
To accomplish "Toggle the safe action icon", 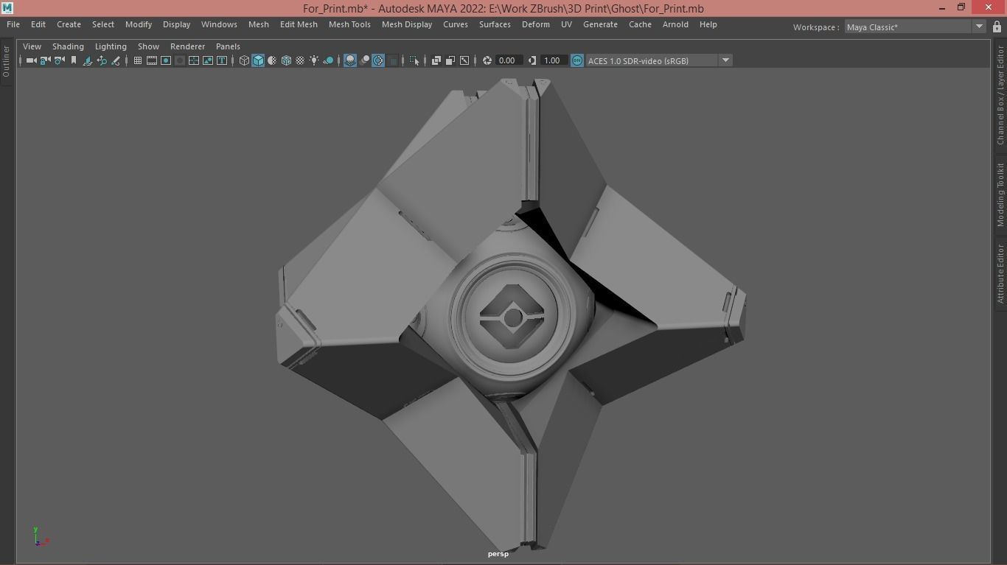I will tap(208, 60).
